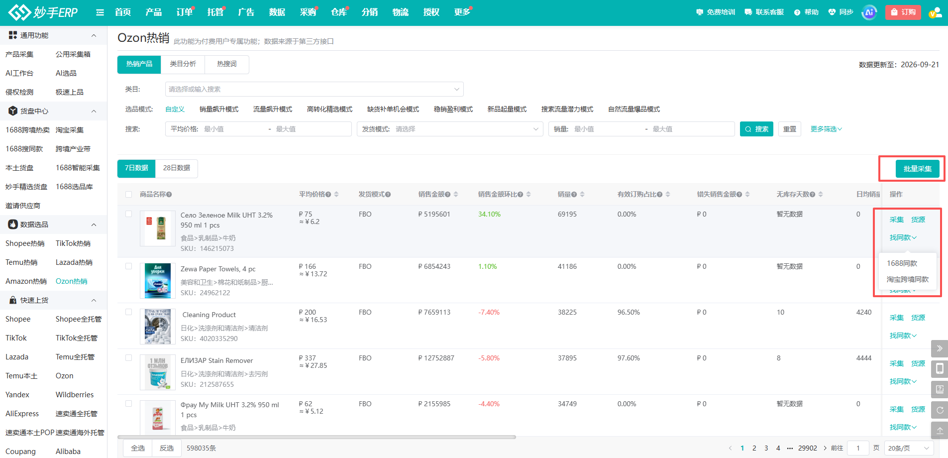The height and width of the screenshot is (458, 948).
Task: Open the 订单 top menu
Action: [185, 12]
